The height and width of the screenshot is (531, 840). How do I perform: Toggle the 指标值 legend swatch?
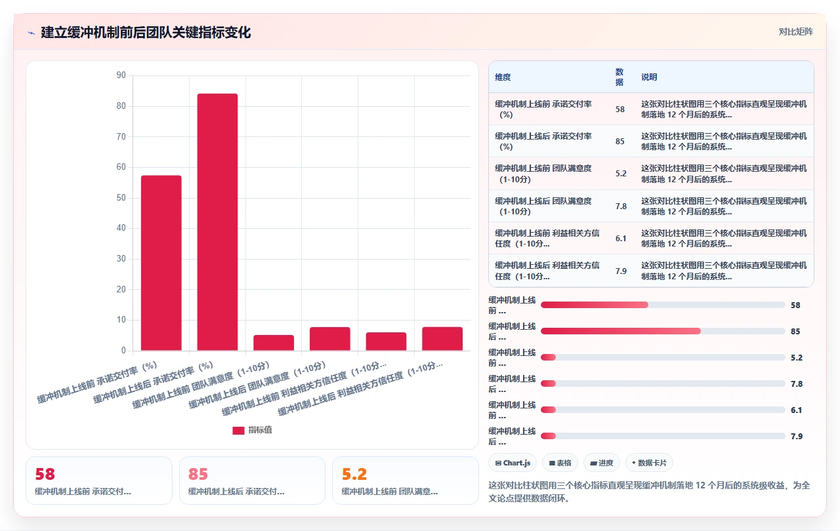[238, 431]
